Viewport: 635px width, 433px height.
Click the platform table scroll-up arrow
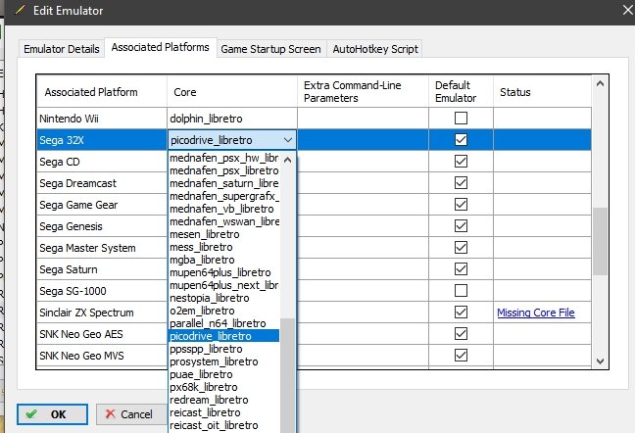(x=600, y=84)
